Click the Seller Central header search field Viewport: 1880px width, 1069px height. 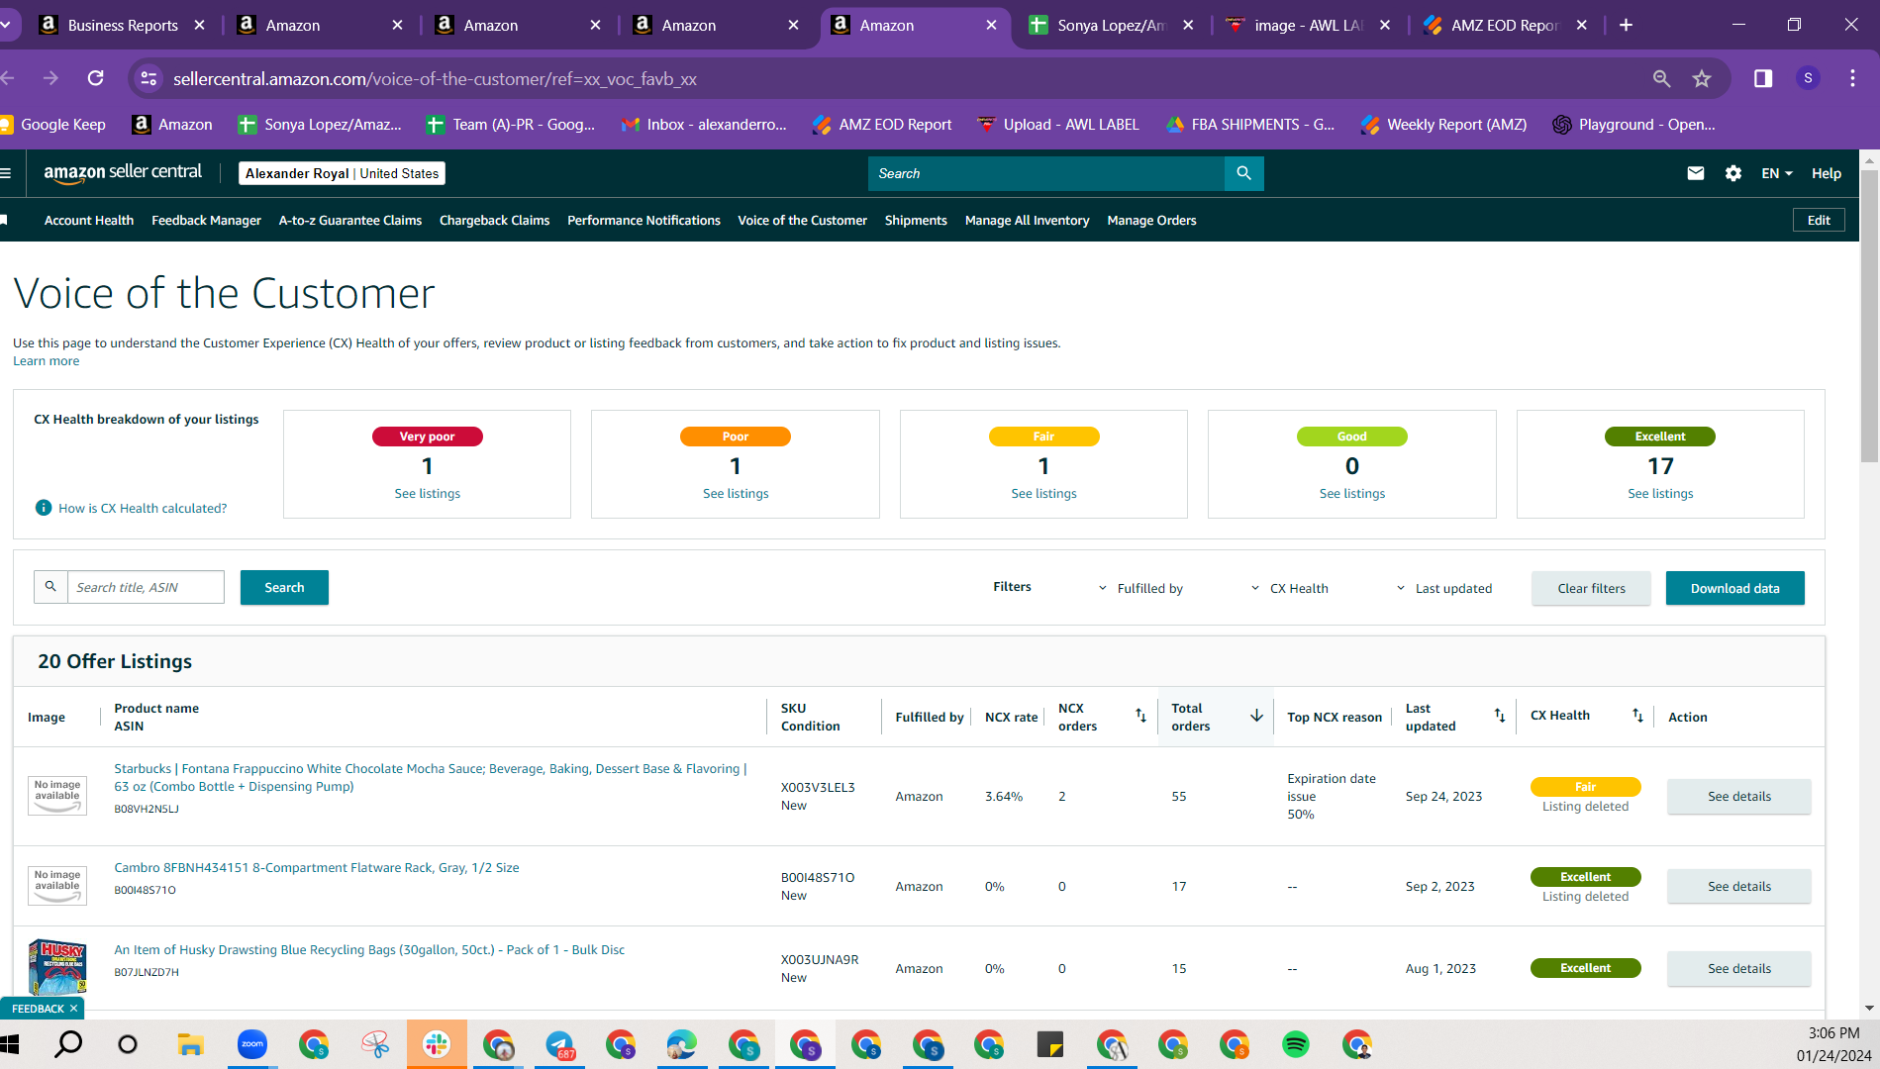pyautogui.click(x=1046, y=173)
